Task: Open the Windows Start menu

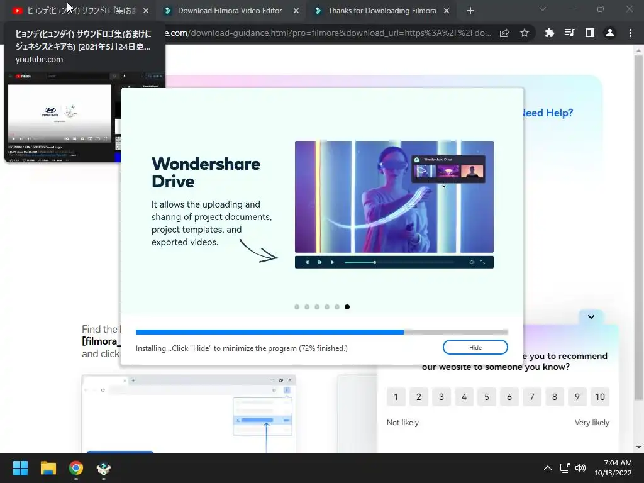Action: (x=20, y=468)
